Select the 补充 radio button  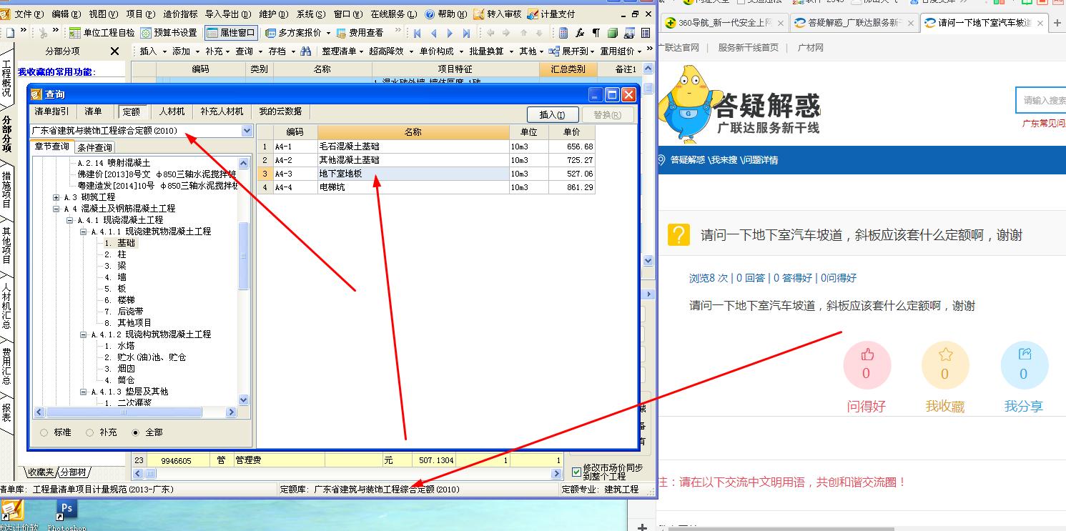(x=89, y=432)
